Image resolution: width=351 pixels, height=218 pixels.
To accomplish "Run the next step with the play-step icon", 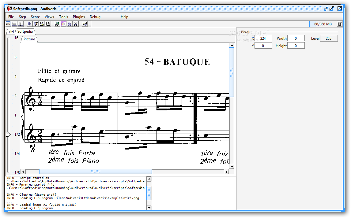I will tap(29, 24).
